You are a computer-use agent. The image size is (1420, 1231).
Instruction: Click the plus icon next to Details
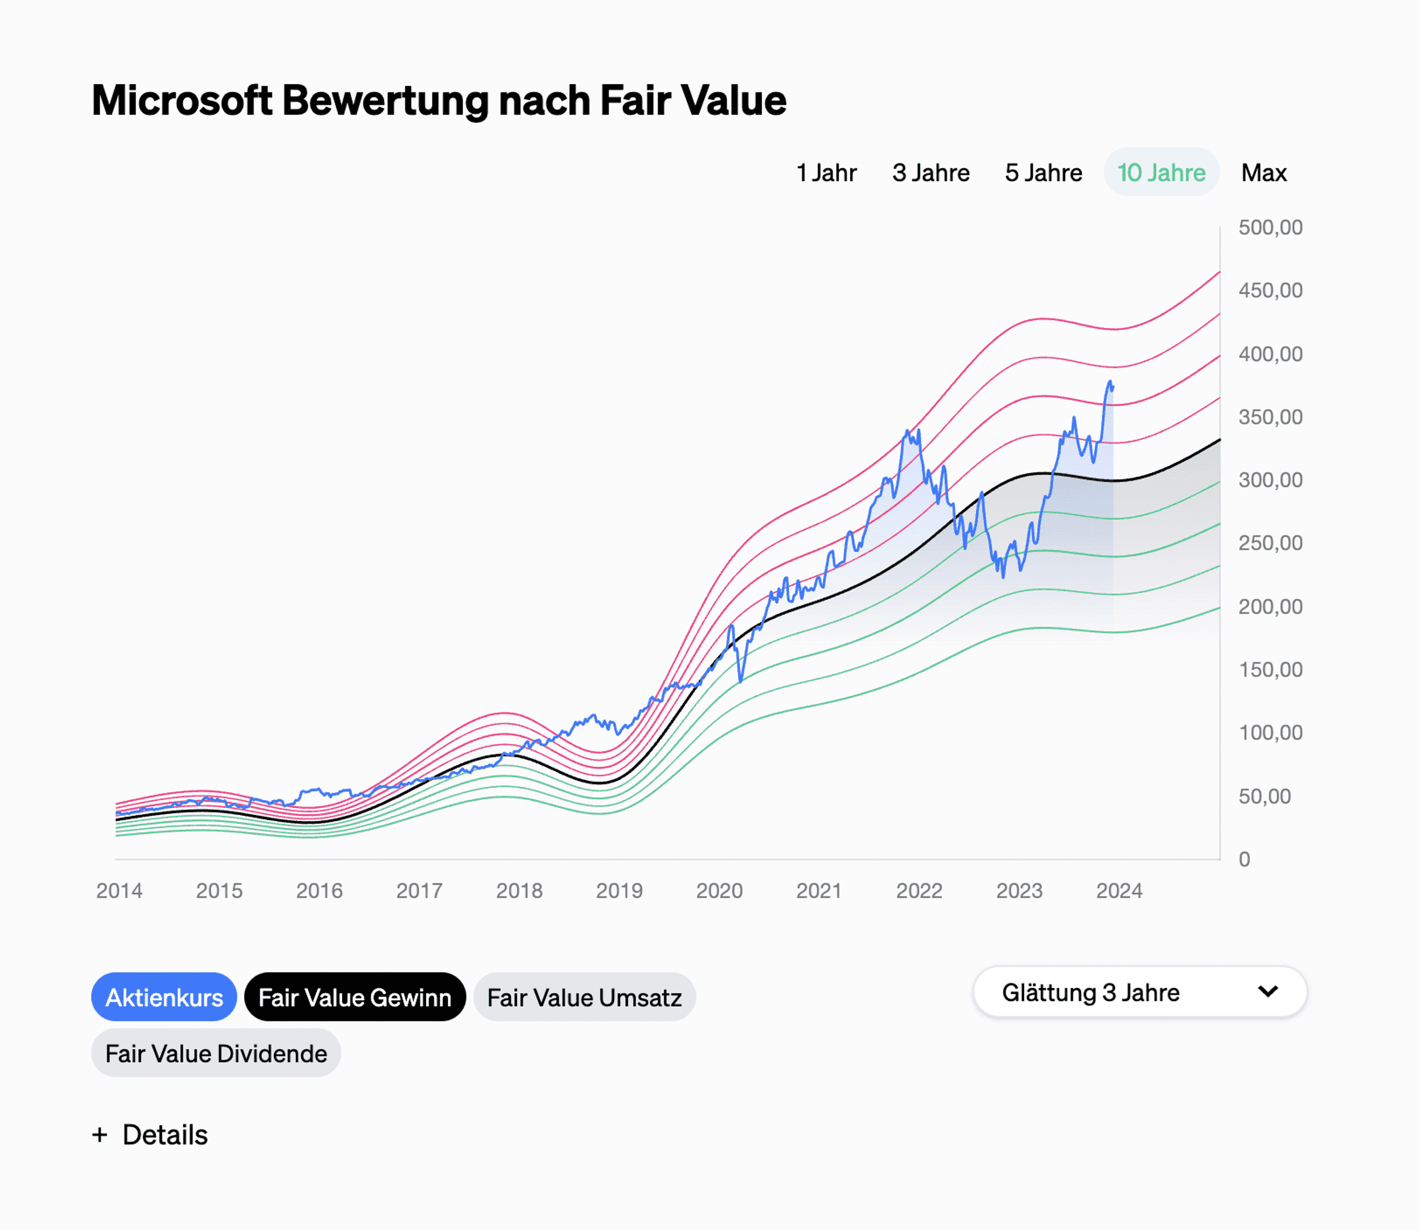(x=101, y=1135)
